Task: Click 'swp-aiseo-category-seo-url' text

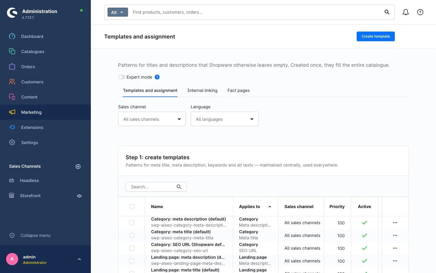Action: coord(180,251)
